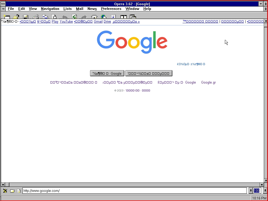Click the Copy documents toolbar icon
Screen dimensions: 268x201
coord(45,16)
